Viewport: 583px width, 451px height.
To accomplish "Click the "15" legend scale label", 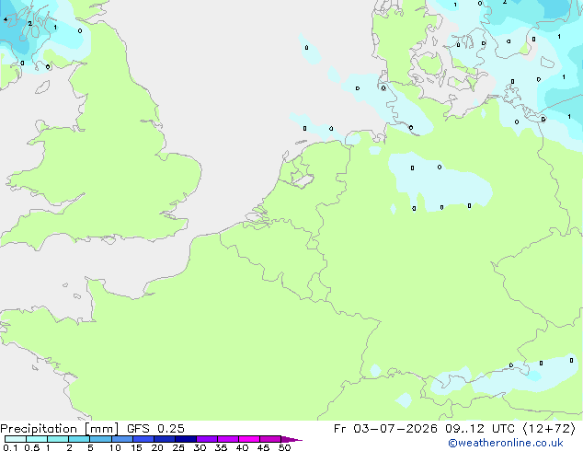I will coord(136,447).
